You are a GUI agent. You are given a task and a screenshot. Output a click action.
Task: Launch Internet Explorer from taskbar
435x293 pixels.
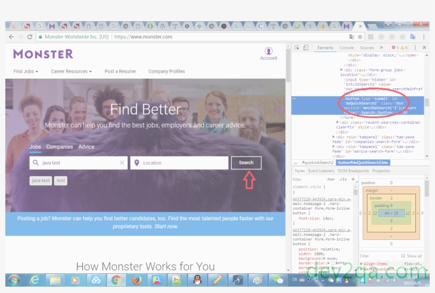tap(34, 280)
